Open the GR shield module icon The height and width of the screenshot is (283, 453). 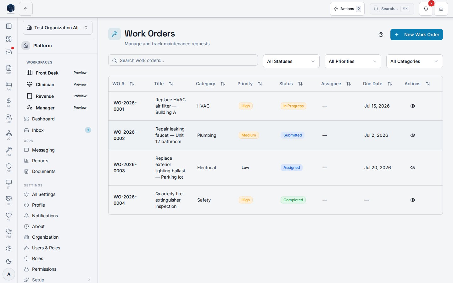tap(9, 168)
